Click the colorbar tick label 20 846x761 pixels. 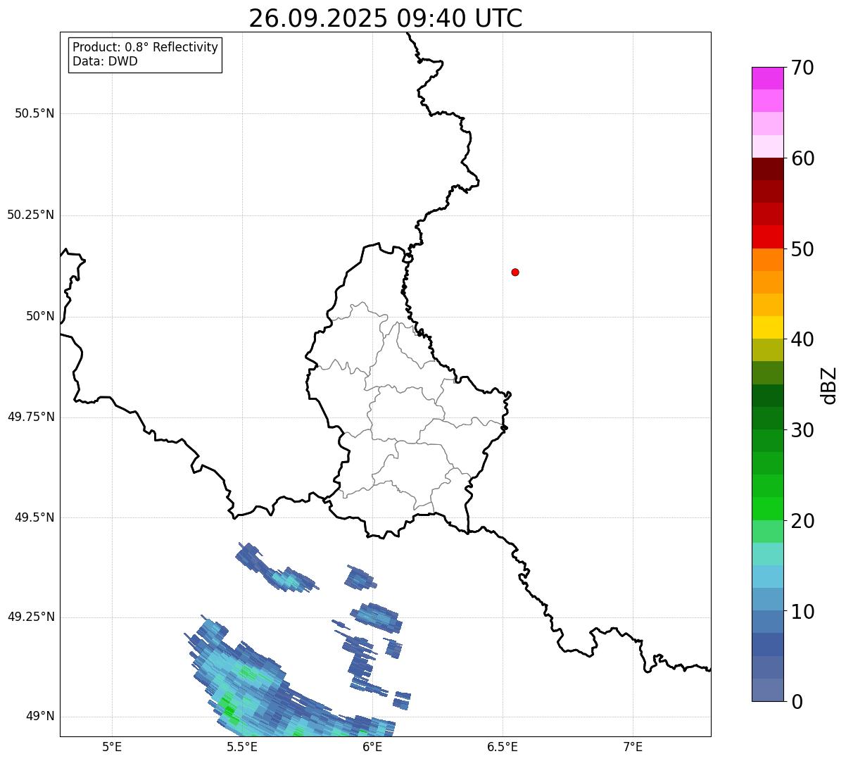(802, 520)
